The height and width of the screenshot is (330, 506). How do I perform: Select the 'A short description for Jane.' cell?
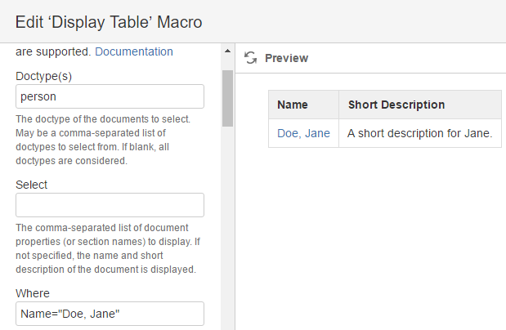419,133
